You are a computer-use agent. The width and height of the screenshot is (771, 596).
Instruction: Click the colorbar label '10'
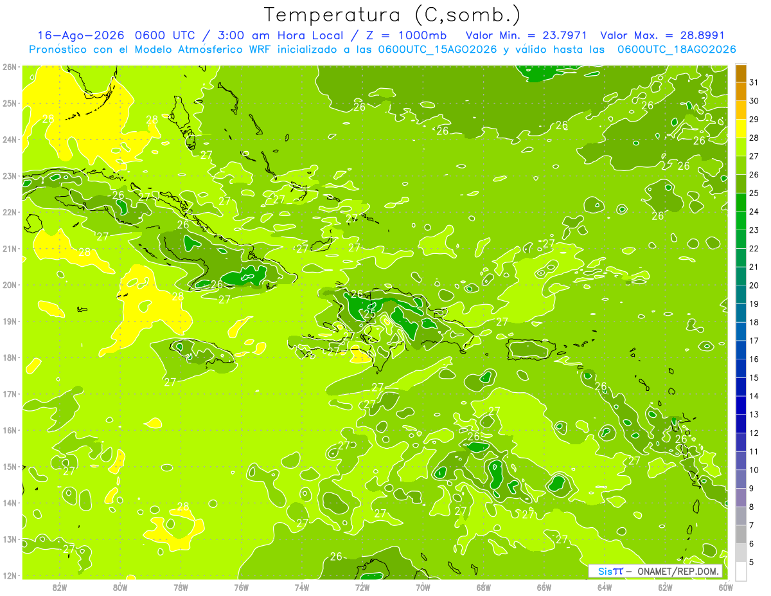[754, 470]
